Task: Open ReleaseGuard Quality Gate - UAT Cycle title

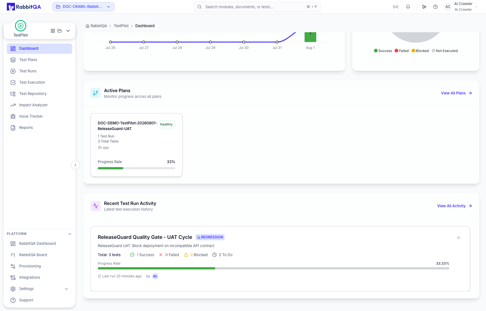Action: tap(145, 237)
